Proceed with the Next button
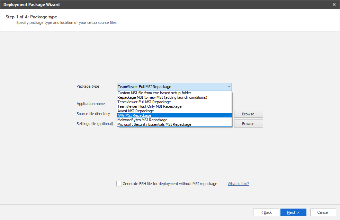Viewport: 340px width, 220px height. coord(293,212)
